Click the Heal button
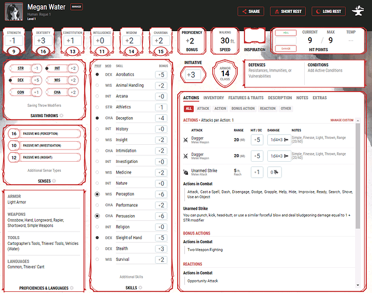Image resolution: width=372 pixels, height=293 pixels. (285, 33)
